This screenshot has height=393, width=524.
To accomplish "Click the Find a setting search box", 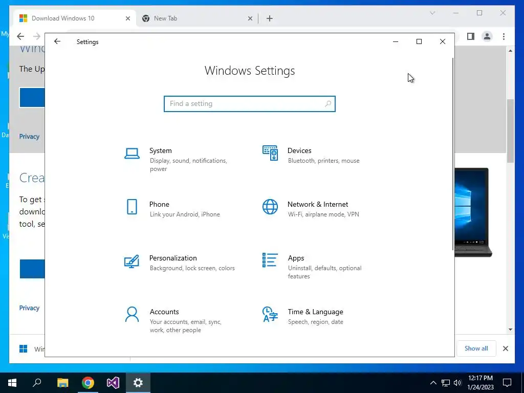I will (250, 103).
